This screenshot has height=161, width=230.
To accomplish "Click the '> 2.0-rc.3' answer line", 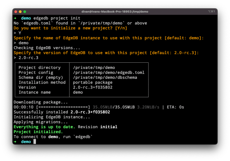I will [26, 58].
